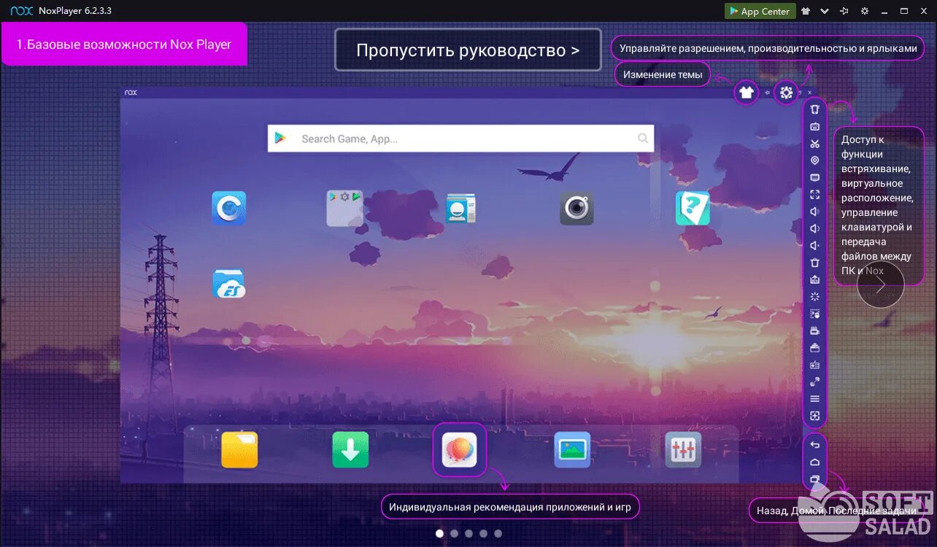Select the first pagination dot
The height and width of the screenshot is (547, 937).
pyautogui.click(x=439, y=533)
